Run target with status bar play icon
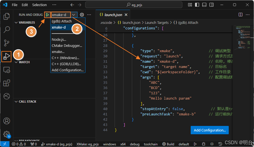Screen dimensions: 254x147 point(195,144)
